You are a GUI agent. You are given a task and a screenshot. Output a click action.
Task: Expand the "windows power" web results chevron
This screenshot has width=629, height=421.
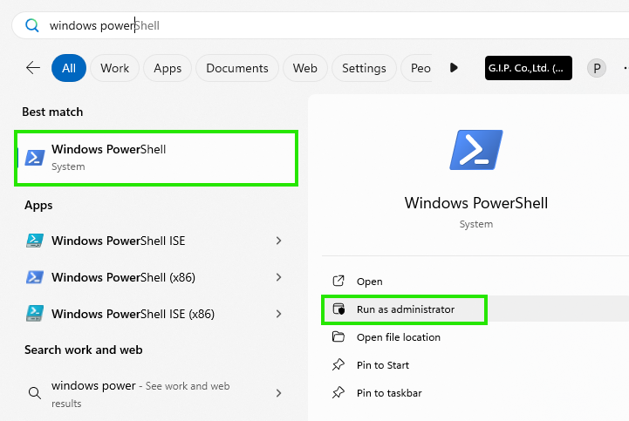279,393
